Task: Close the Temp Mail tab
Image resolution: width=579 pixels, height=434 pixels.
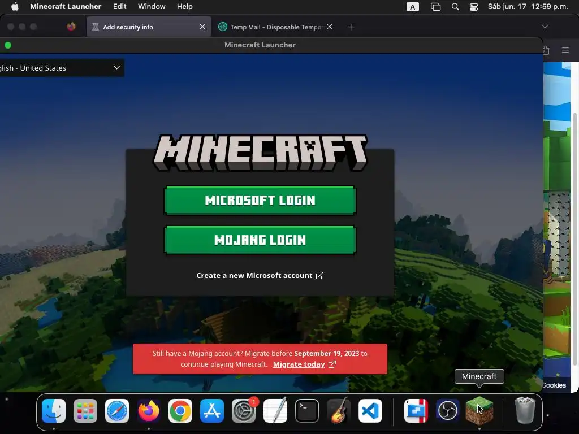Action: pyautogui.click(x=330, y=27)
